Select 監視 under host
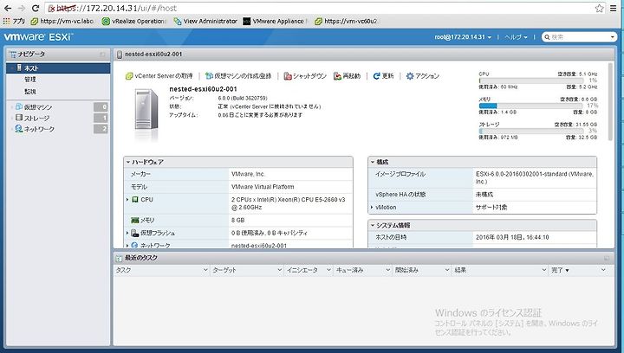624x353 pixels. (30, 92)
